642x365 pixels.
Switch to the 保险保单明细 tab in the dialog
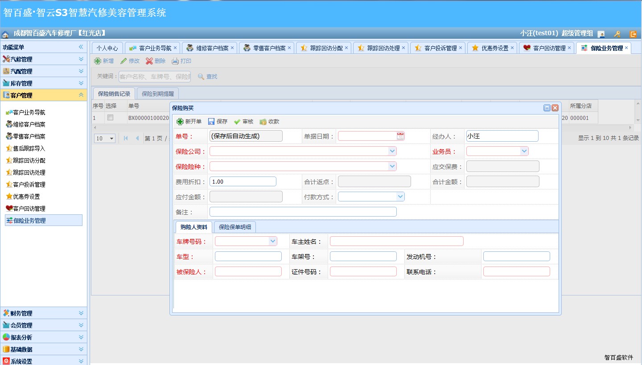tap(235, 227)
